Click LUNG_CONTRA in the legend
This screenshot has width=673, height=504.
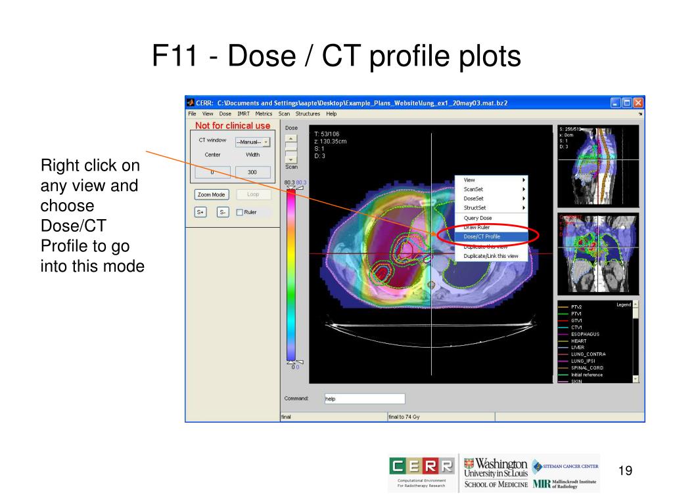coord(588,354)
